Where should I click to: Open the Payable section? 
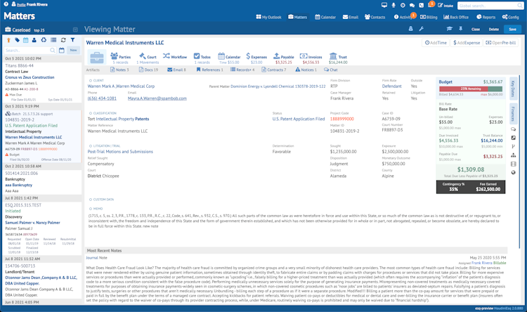[284, 58]
